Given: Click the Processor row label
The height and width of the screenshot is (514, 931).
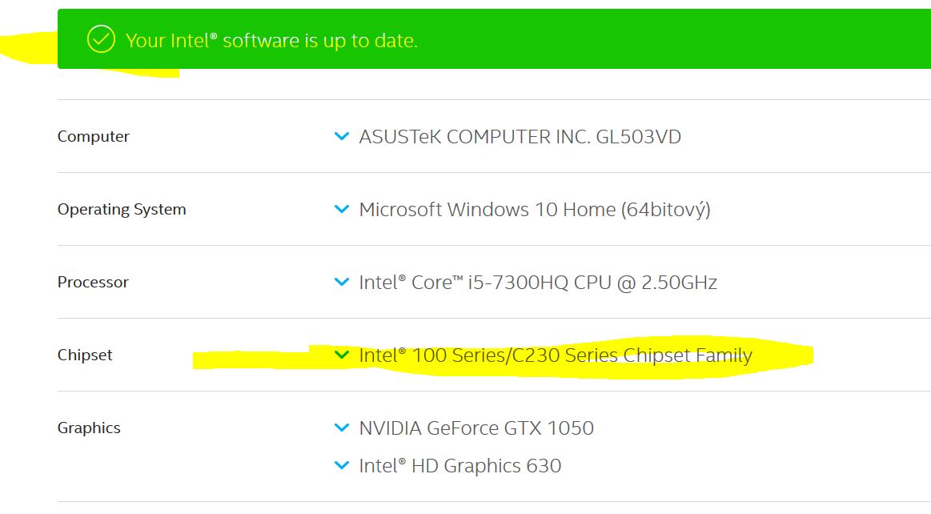Looking at the screenshot, I should point(93,283).
